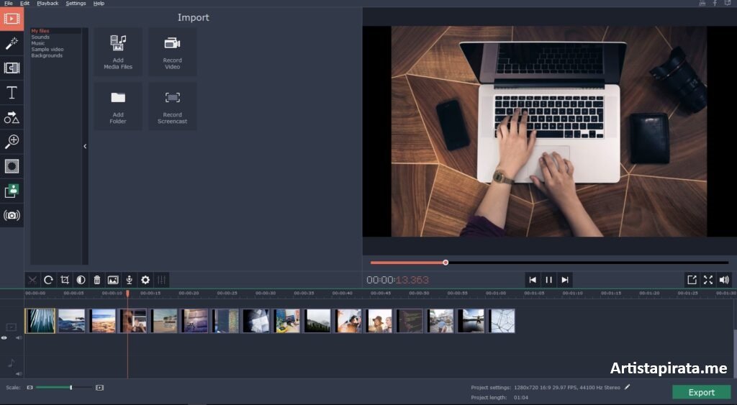Viewport: 737px width, 405px height.
Task: Select Sample video in the import list
Action: [48, 49]
